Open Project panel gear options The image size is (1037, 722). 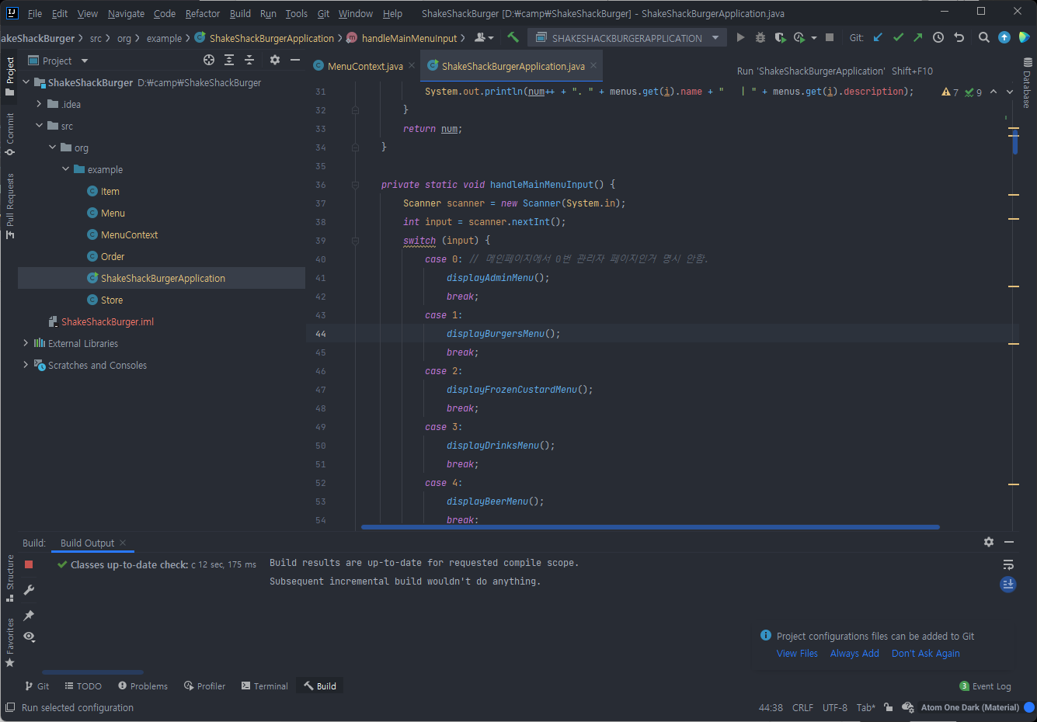(274, 60)
